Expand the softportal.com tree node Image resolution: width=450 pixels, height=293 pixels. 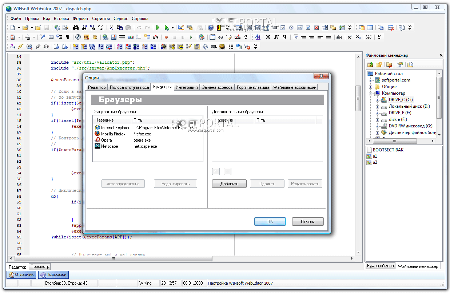click(x=371, y=80)
